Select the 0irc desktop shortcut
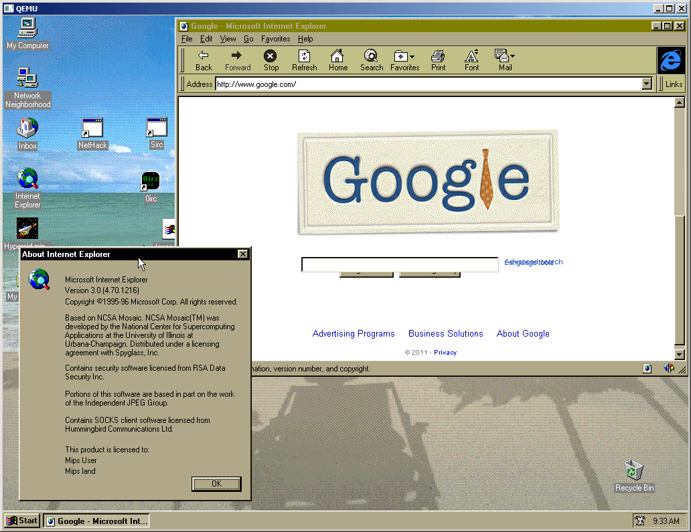 coord(151,187)
